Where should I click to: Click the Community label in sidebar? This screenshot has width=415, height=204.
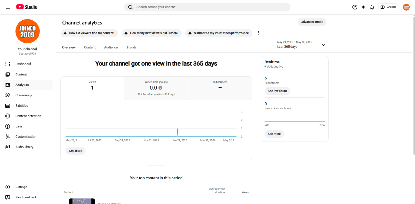click(x=24, y=95)
